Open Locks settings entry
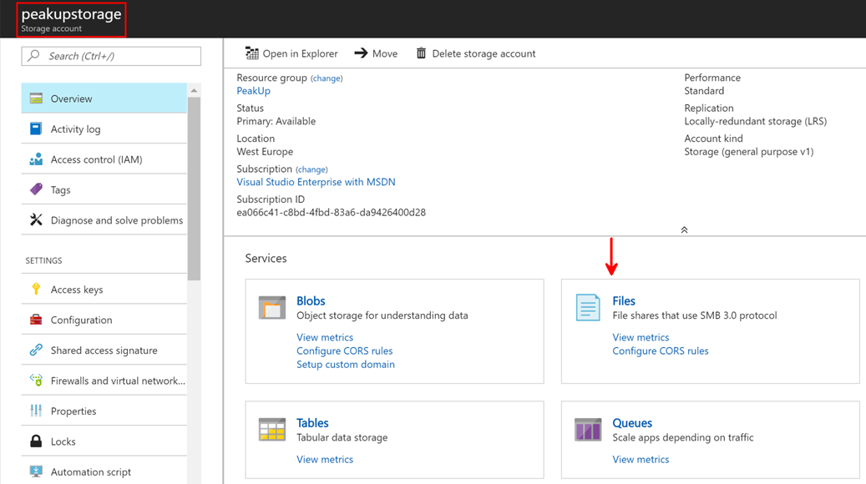Viewport: 866px width, 484px height. 104,441
